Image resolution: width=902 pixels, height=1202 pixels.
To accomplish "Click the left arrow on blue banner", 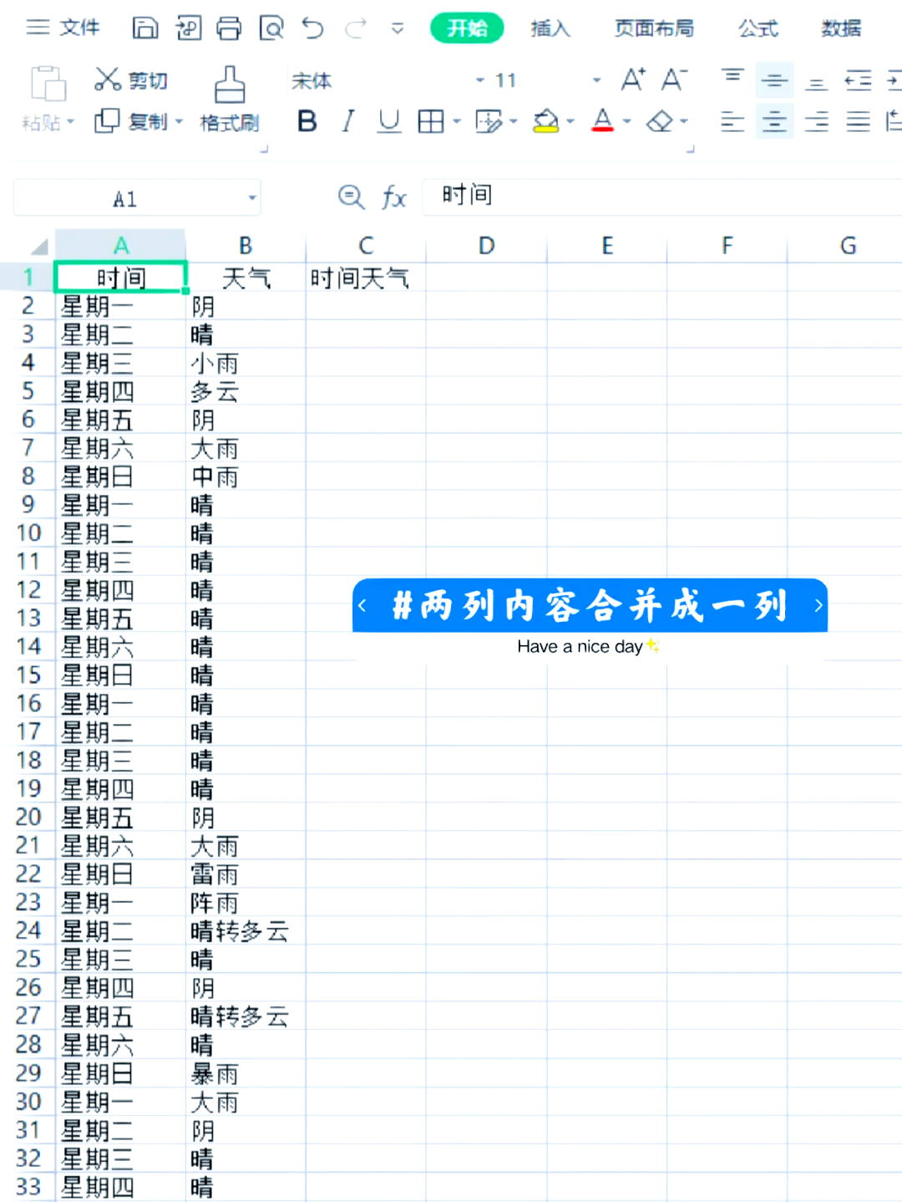I will [x=362, y=606].
